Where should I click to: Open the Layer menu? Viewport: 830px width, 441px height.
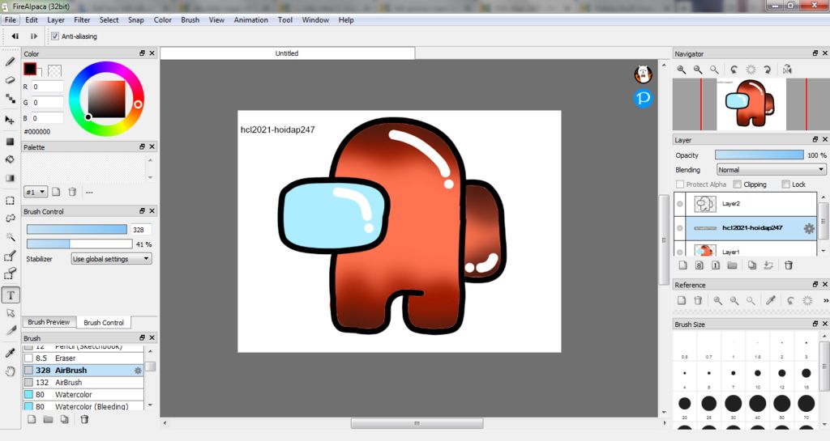[56, 20]
